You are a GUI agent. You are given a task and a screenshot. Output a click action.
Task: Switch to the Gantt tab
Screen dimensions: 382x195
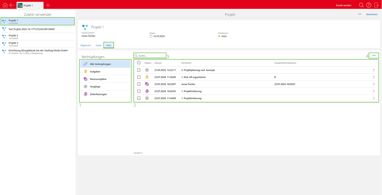(99, 45)
